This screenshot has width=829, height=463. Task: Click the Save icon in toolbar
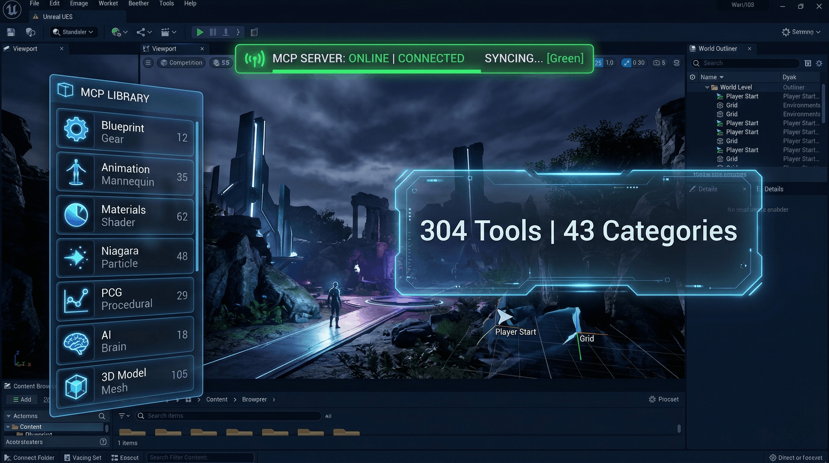click(11, 32)
